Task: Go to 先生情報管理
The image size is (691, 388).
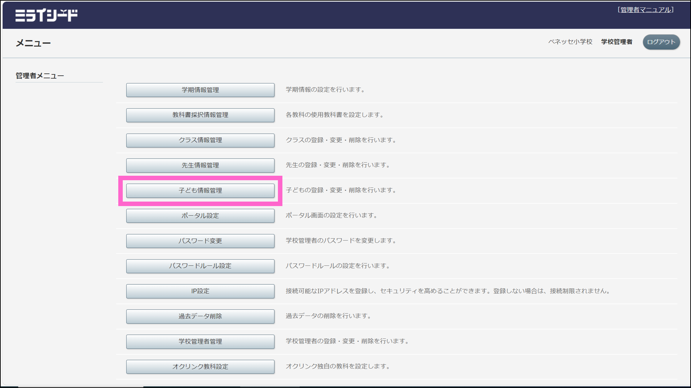Action: pos(200,165)
